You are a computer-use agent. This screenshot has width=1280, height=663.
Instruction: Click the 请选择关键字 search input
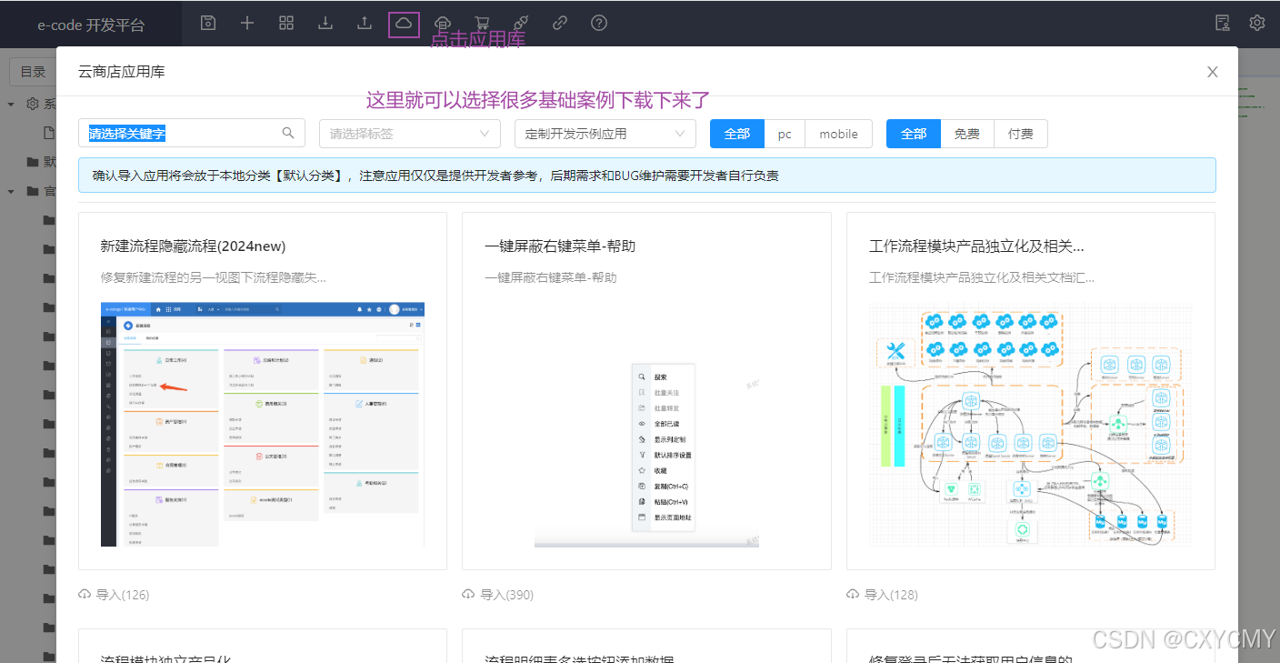point(182,133)
